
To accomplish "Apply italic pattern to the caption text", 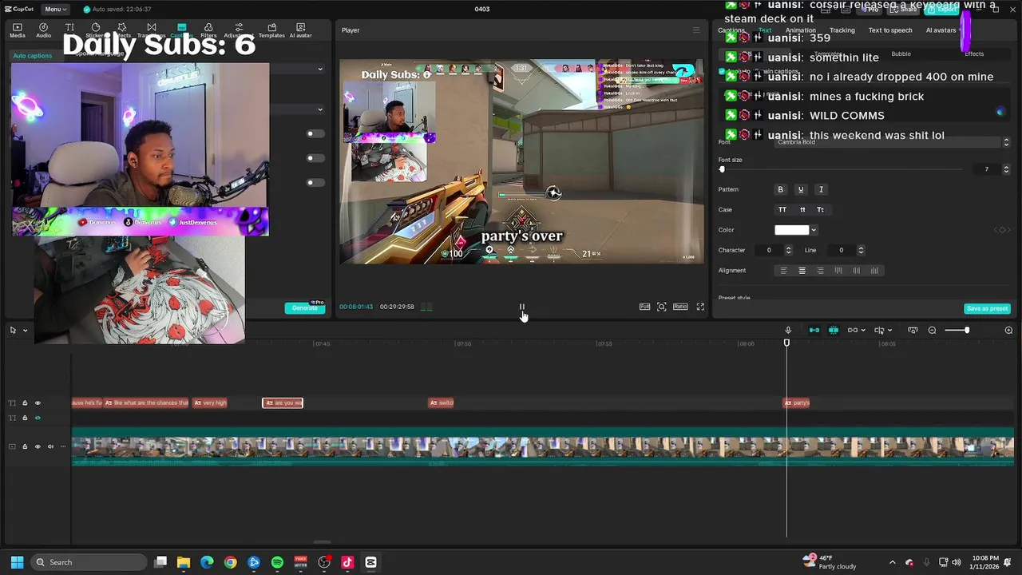I will click(821, 189).
